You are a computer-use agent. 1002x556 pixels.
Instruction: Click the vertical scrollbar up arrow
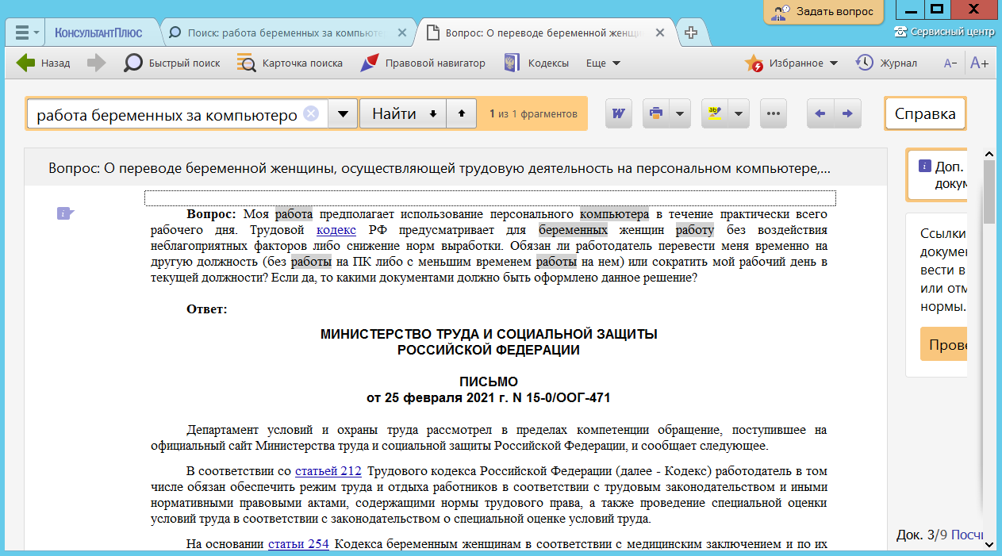(x=989, y=155)
